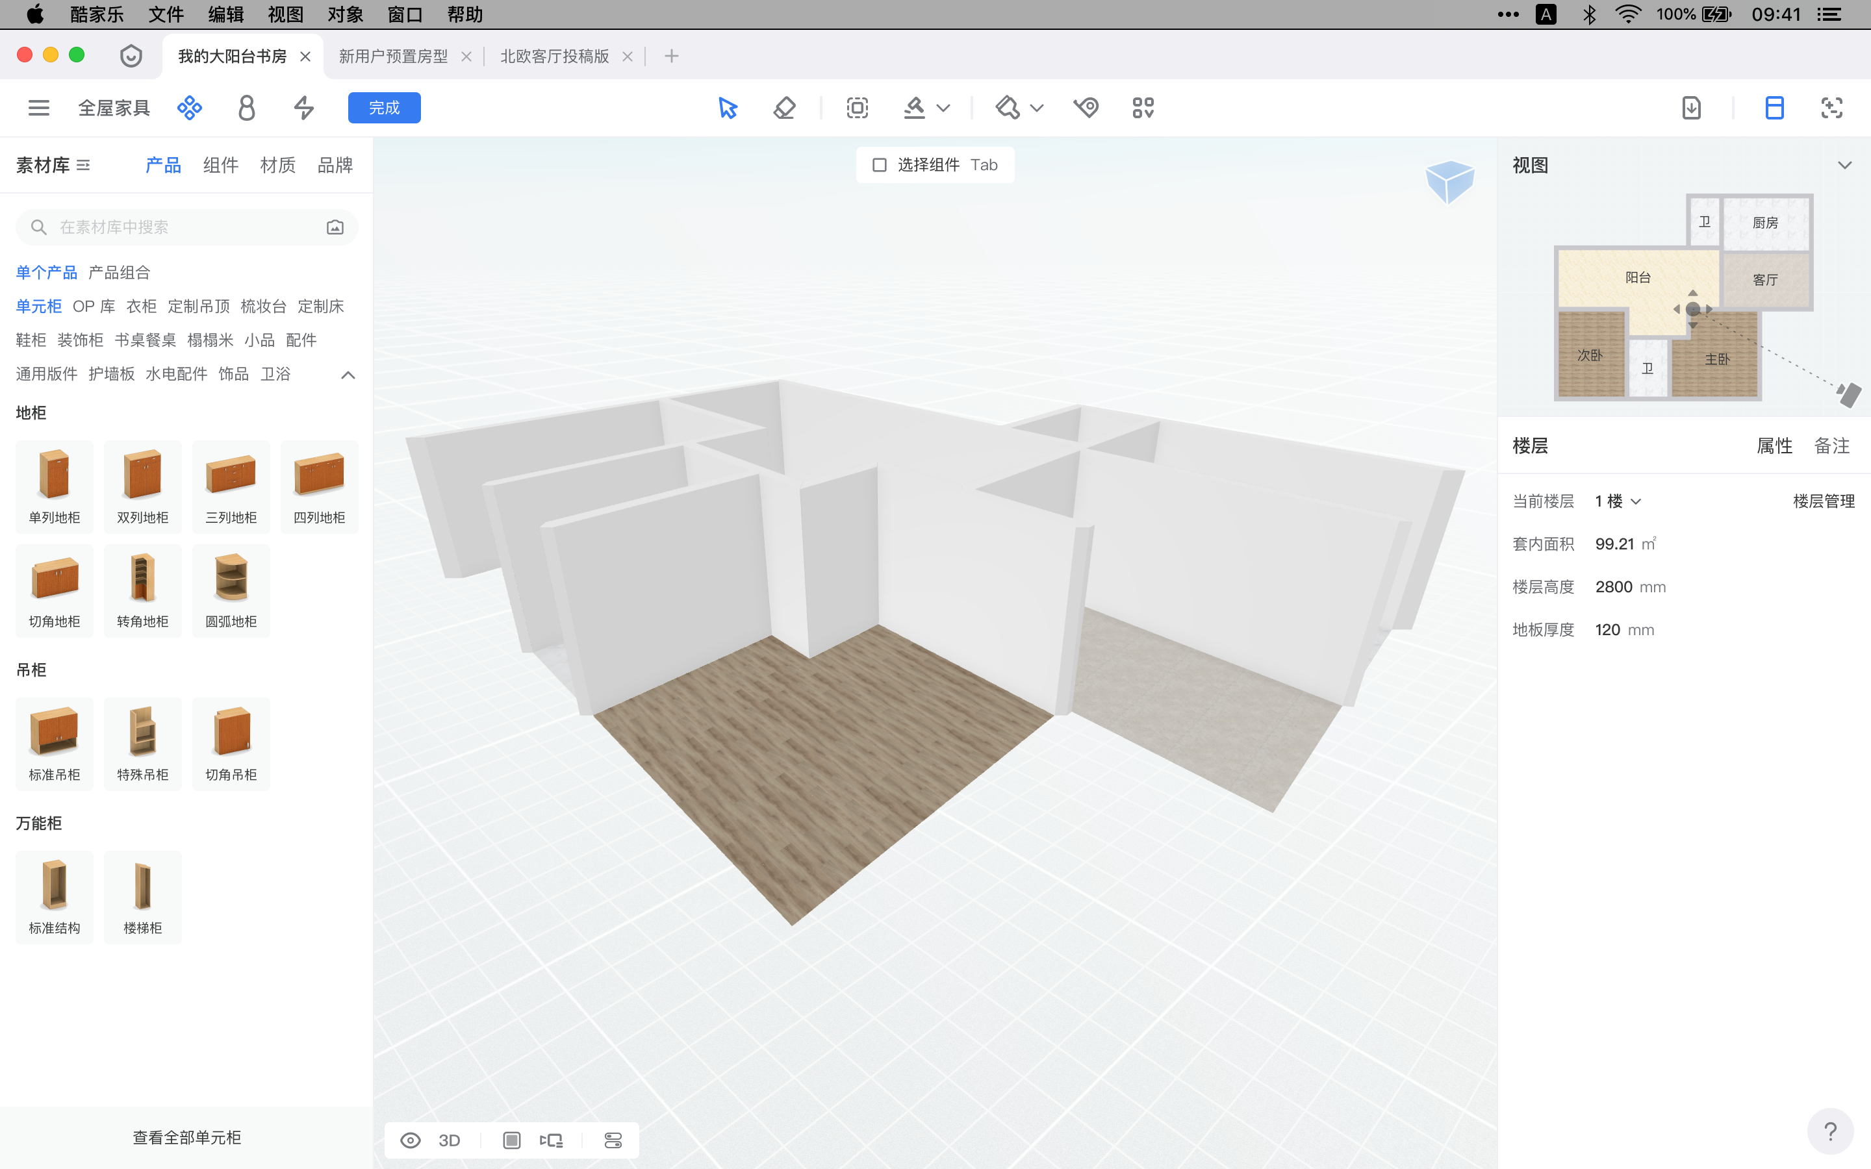1871x1169 pixels.
Task: Select the 产品组合 filter
Action: tap(119, 272)
